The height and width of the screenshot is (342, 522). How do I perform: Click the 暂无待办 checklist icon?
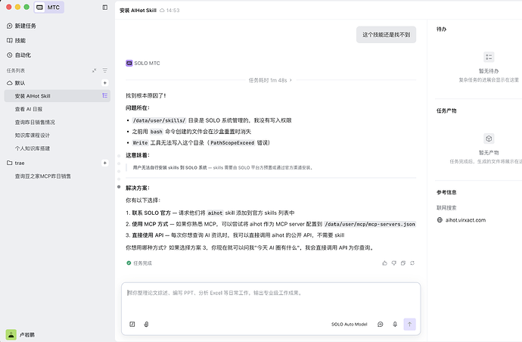point(489,58)
